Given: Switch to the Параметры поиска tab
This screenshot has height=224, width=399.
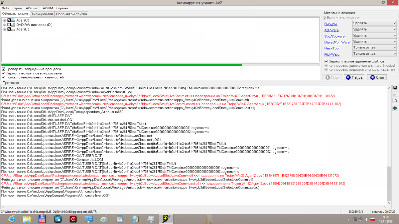Looking at the screenshot, I should point(71,14).
